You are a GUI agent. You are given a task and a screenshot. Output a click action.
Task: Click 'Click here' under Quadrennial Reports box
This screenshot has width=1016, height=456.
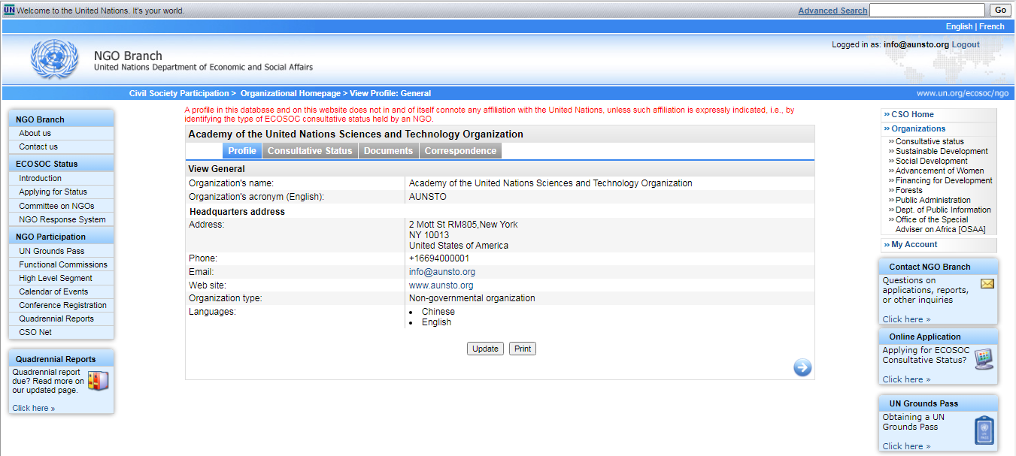click(x=34, y=408)
